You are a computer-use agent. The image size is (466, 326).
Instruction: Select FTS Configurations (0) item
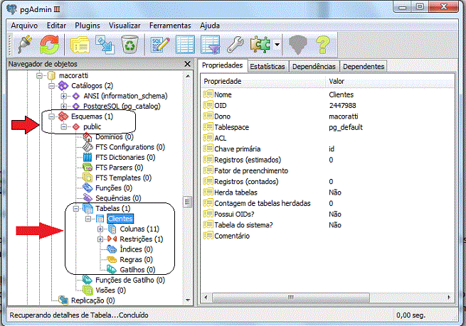click(x=130, y=147)
